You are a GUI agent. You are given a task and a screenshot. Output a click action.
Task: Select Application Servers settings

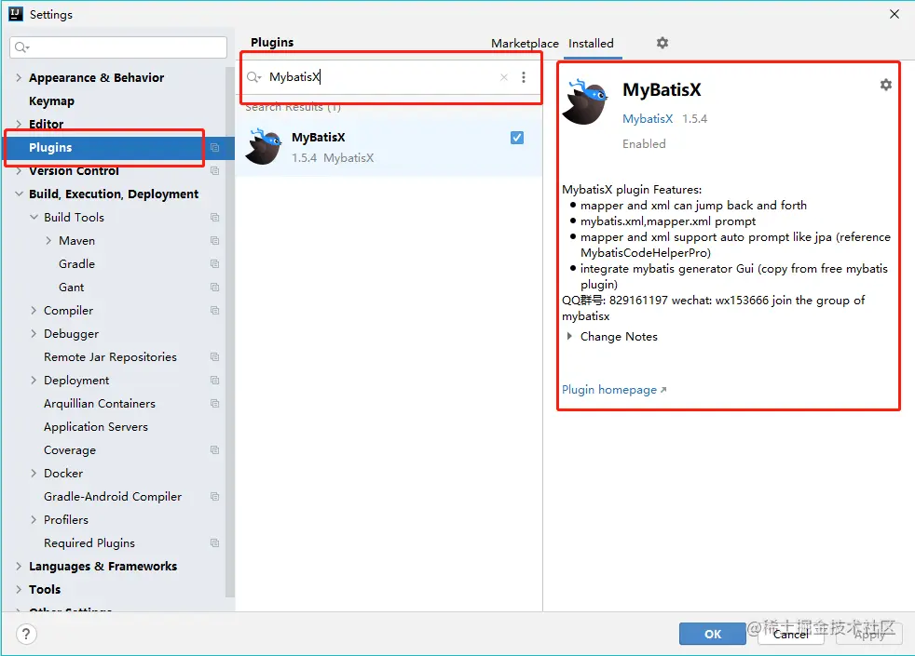96,426
